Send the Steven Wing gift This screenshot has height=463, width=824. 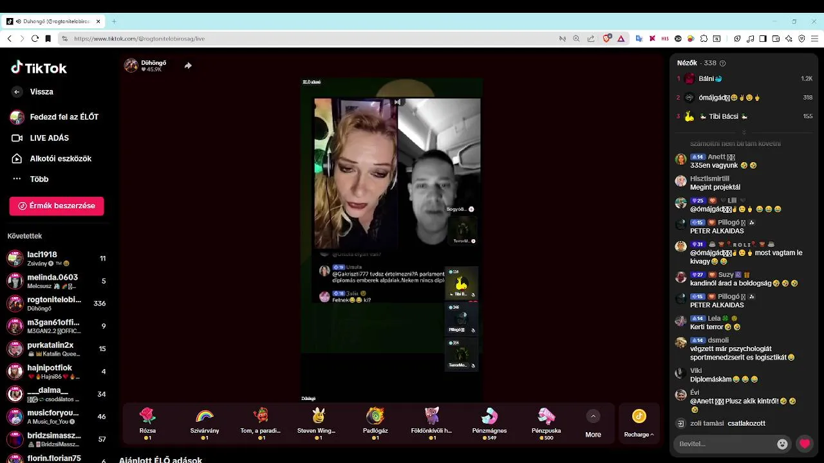[x=317, y=423]
